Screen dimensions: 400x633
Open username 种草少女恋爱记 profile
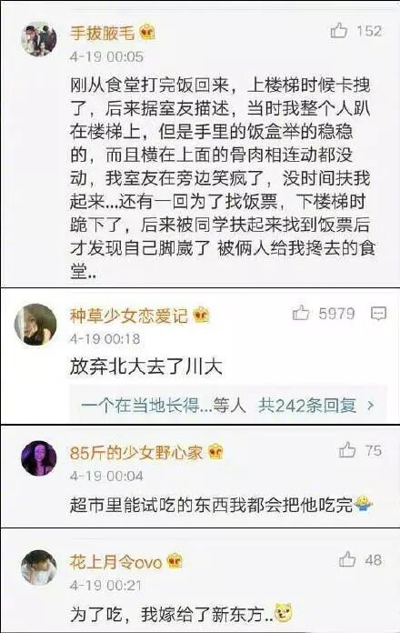pyautogui.click(x=129, y=316)
